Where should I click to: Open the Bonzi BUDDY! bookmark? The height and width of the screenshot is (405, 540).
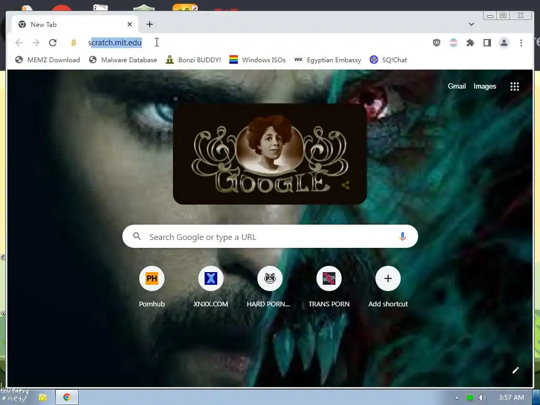pyautogui.click(x=193, y=60)
